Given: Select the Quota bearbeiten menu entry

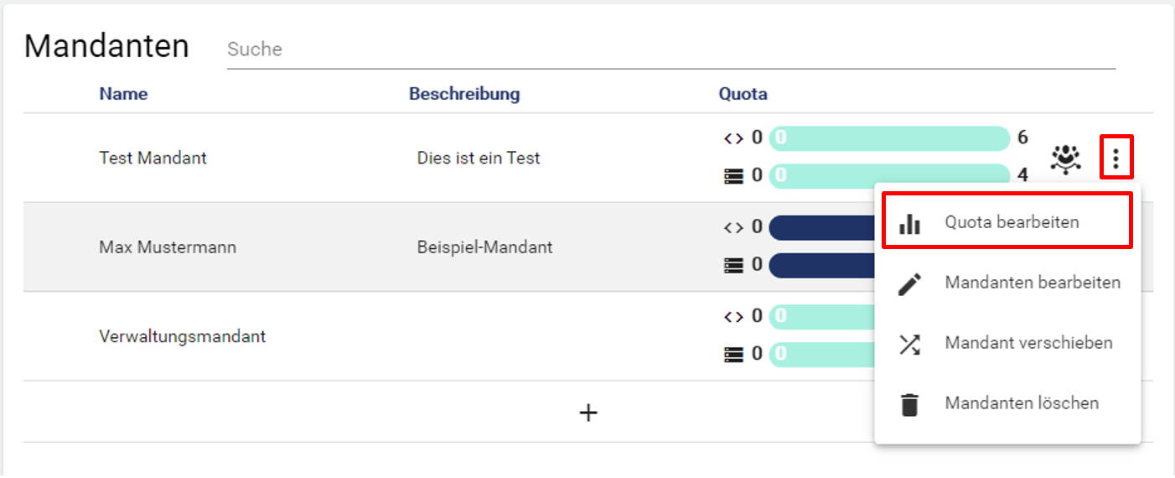Looking at the screenshot, I should pos(1012,222).
